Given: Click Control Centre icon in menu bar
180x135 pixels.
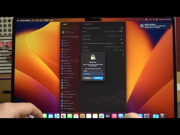Looking at the screenshot, I should [x=157, y=19].
